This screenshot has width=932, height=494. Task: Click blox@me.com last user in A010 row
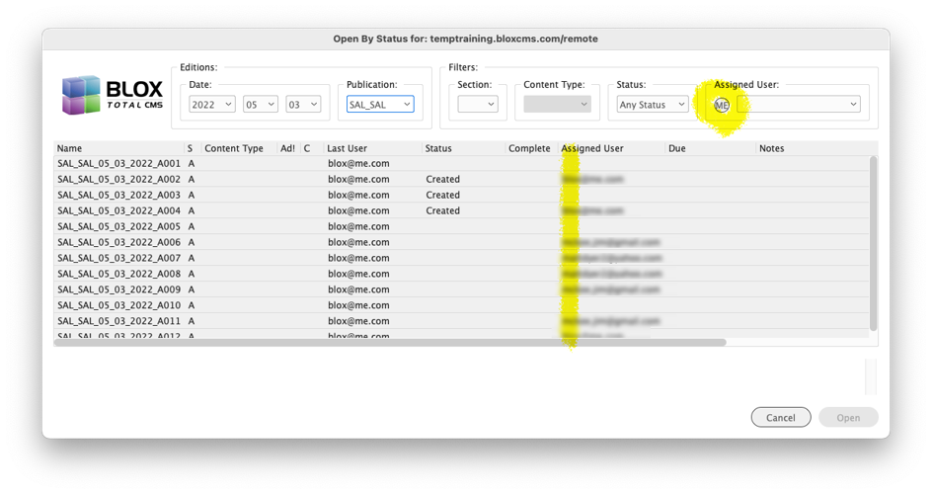click(358, 305)
